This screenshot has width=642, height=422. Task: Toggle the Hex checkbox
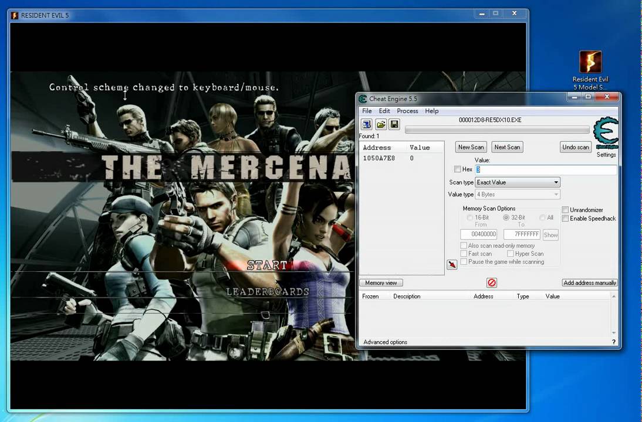pyautogui.click(x=457, y=169)
